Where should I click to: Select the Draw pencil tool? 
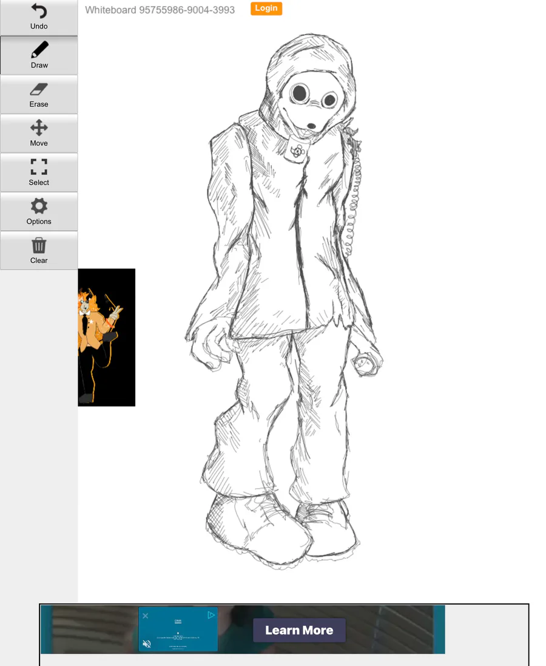pyautogui.click(x=39, y=56)
